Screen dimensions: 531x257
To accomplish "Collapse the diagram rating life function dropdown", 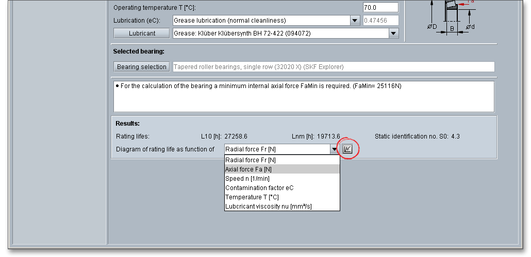I will (334, 149).
